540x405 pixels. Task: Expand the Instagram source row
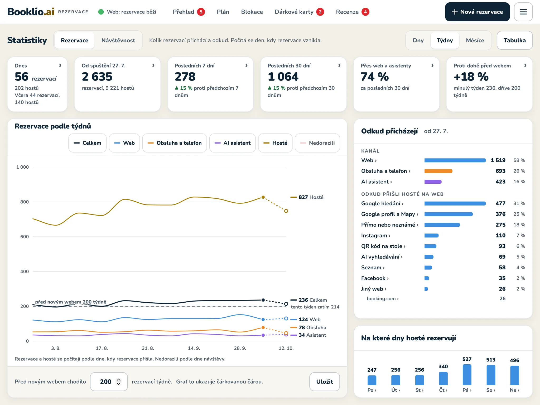click(x=443, y=235)
